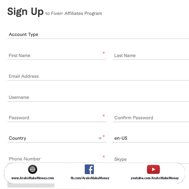This screenshot has width=189, height=189.
Task: Click the gray button at bottom left
Action: tap(31, 185)
